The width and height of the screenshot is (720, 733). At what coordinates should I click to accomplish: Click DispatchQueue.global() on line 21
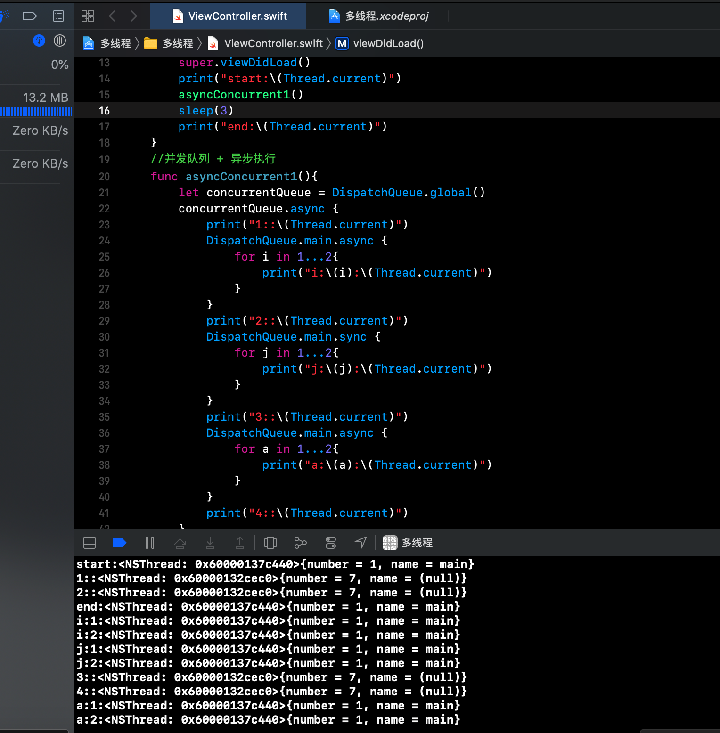(409, 193)
